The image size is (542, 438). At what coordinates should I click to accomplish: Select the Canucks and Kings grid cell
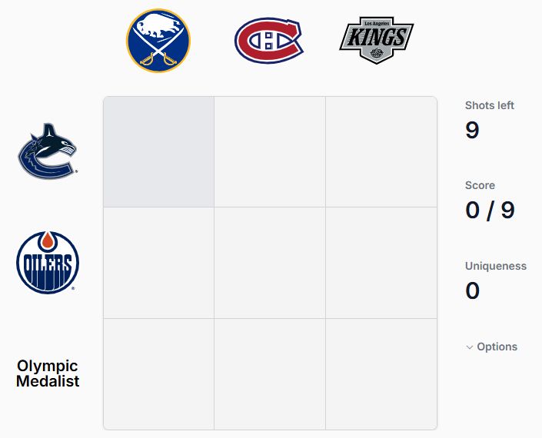381,151
